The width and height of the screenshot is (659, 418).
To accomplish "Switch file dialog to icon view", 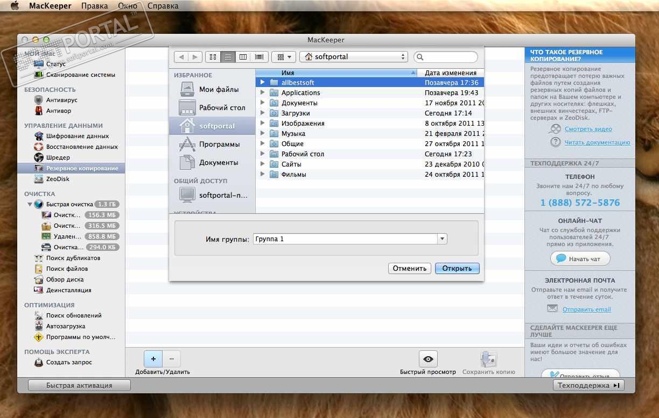I will coord(213,56).
